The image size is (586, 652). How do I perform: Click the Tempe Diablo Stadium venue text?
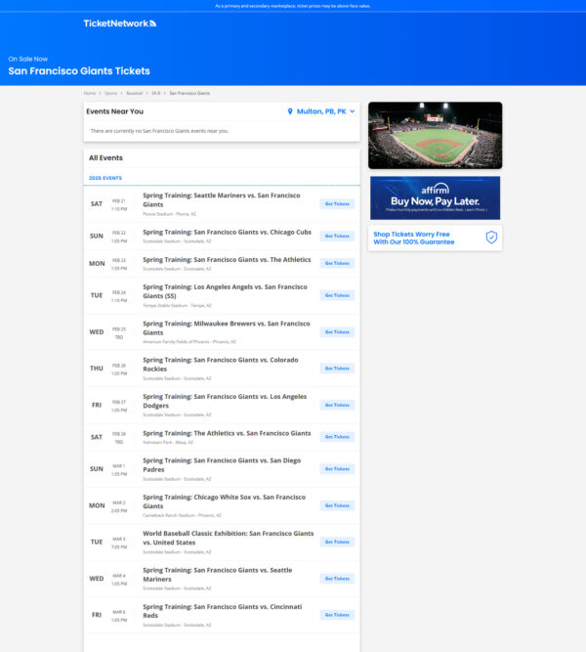click(177, 305)
